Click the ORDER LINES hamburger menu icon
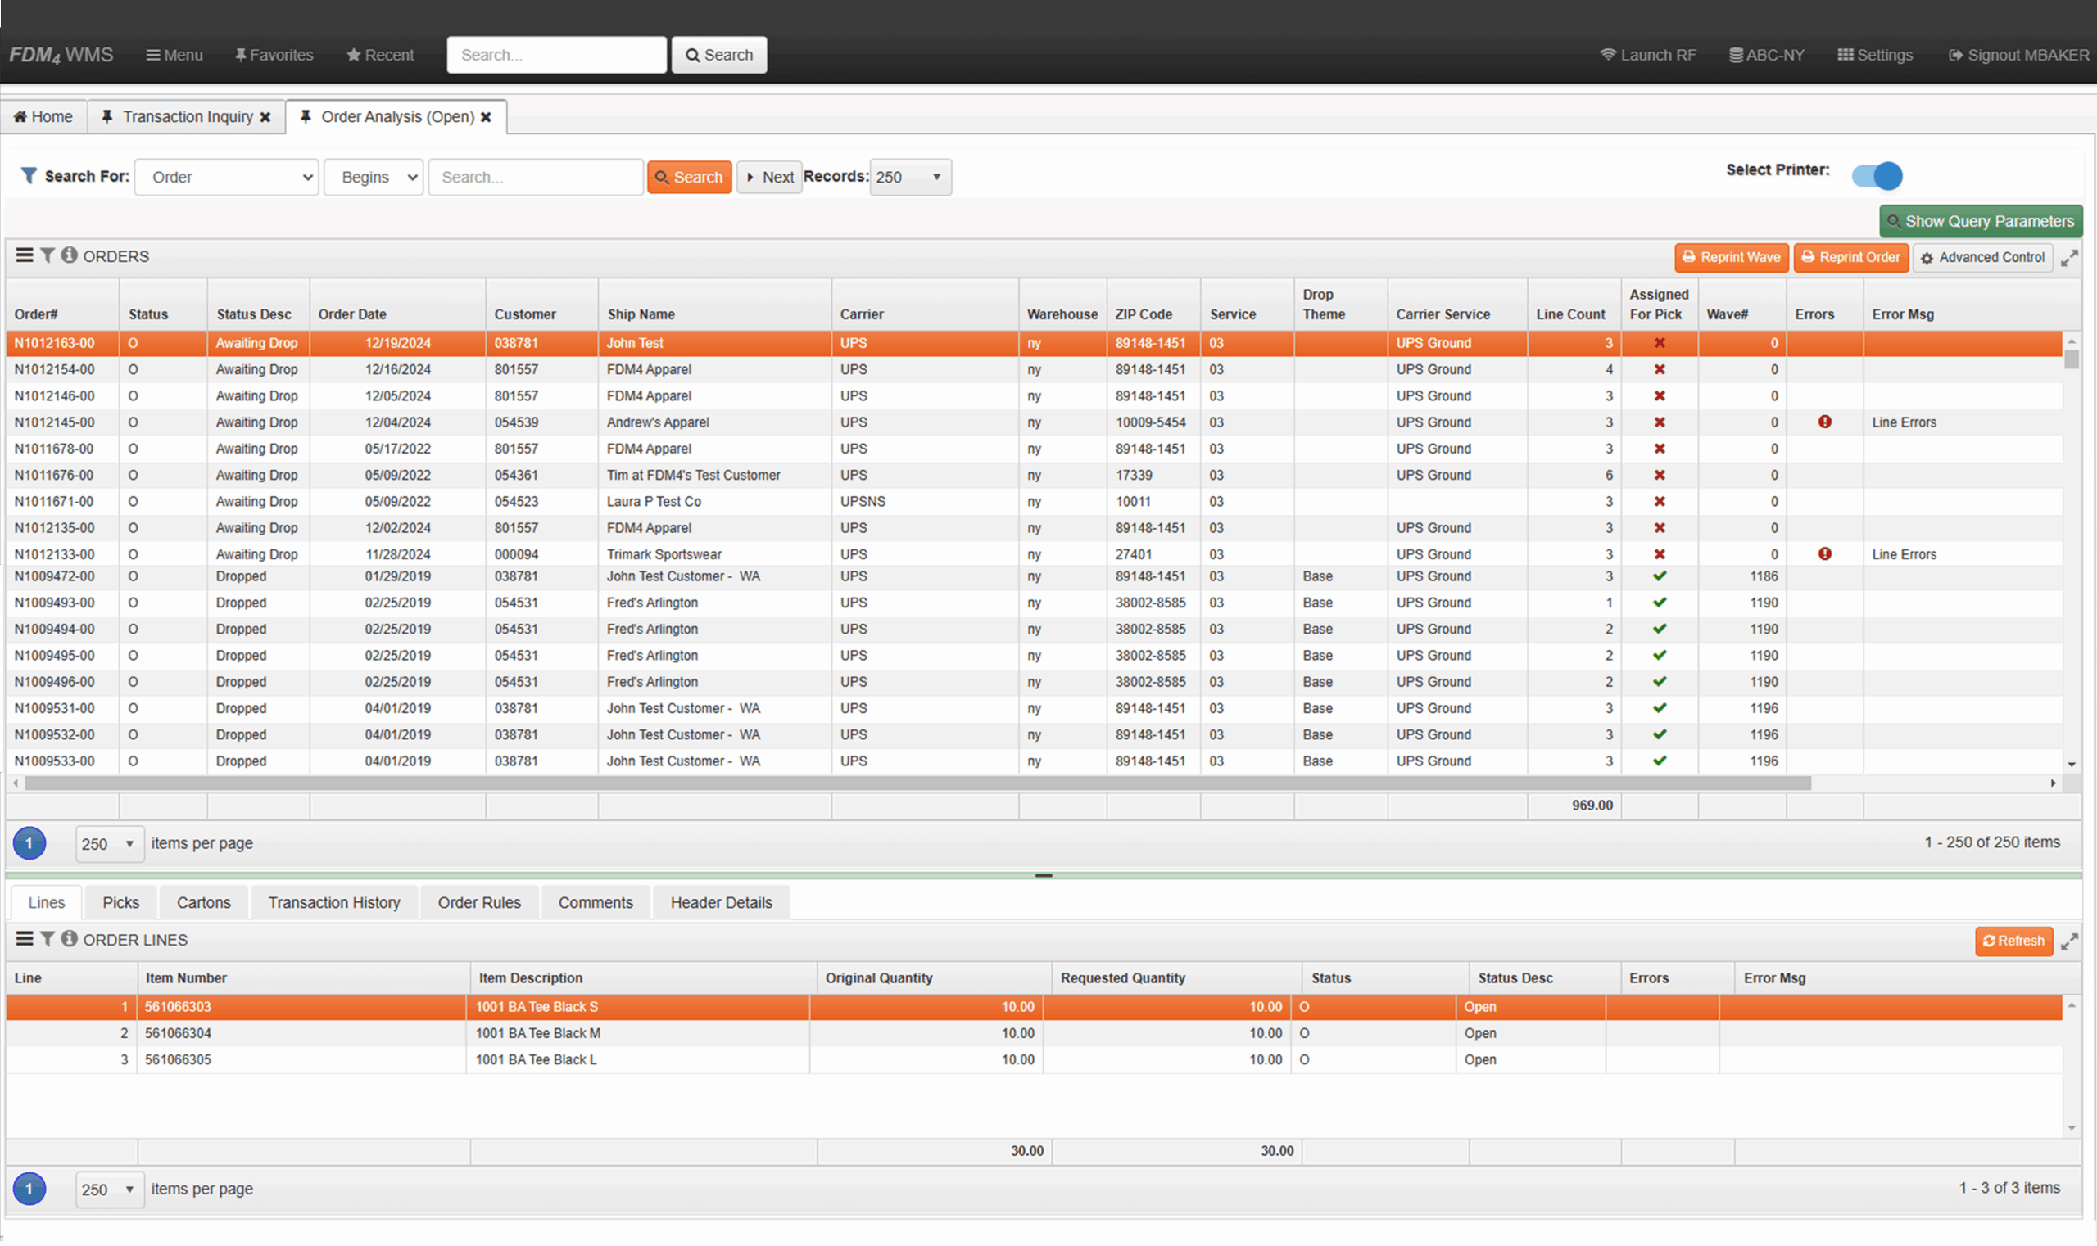Image resolution: width=2097 pixels, height=1246 pixels. [25, 939]
